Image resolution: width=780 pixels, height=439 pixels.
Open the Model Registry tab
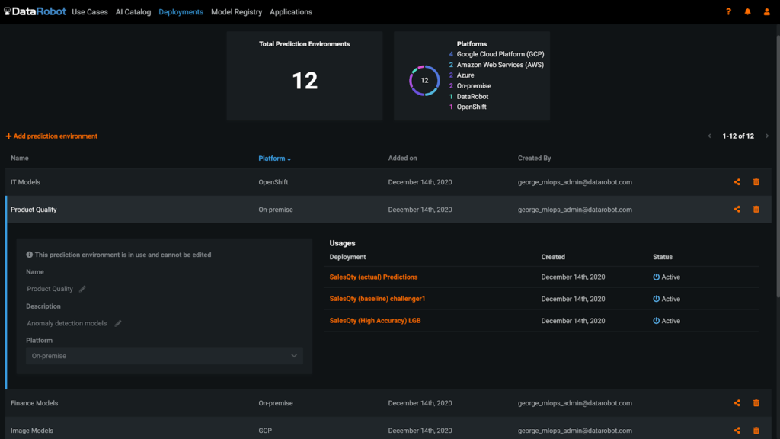click(x=236, y=12)
